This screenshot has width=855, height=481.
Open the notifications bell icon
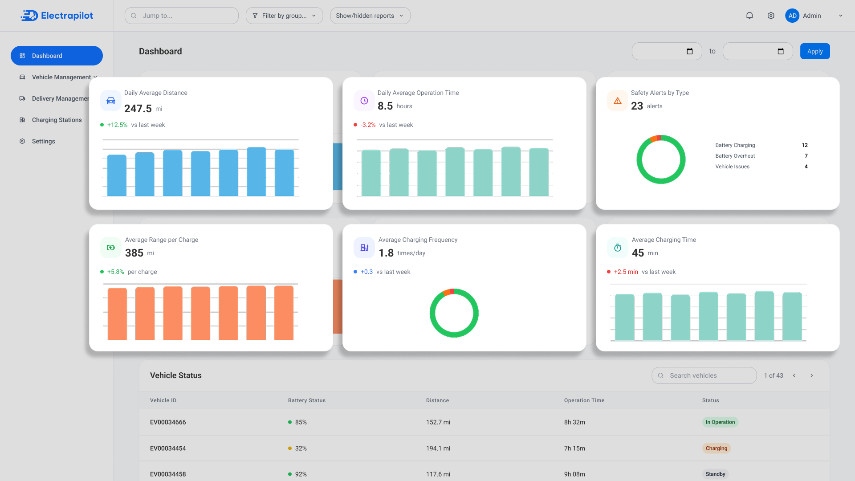click(749, 16)
